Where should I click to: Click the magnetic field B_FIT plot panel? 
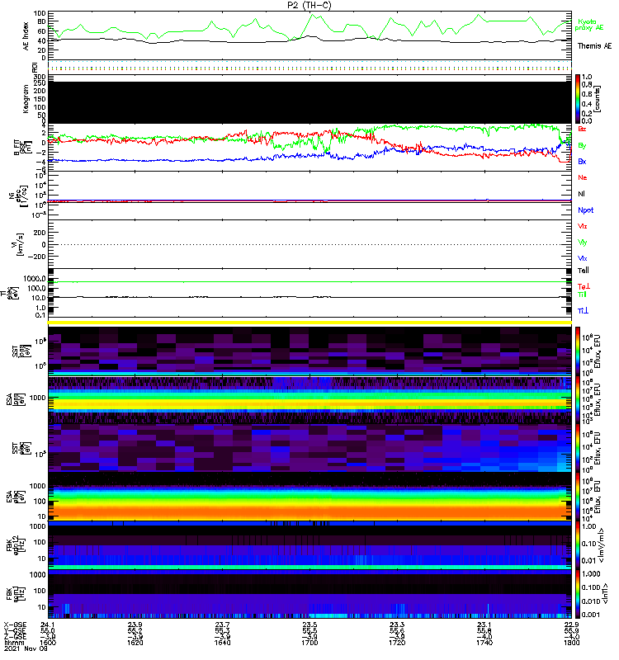309,148
